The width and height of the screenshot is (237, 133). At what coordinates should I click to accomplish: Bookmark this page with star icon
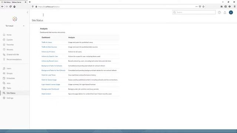pyautogui.click(x=203, y=7)
